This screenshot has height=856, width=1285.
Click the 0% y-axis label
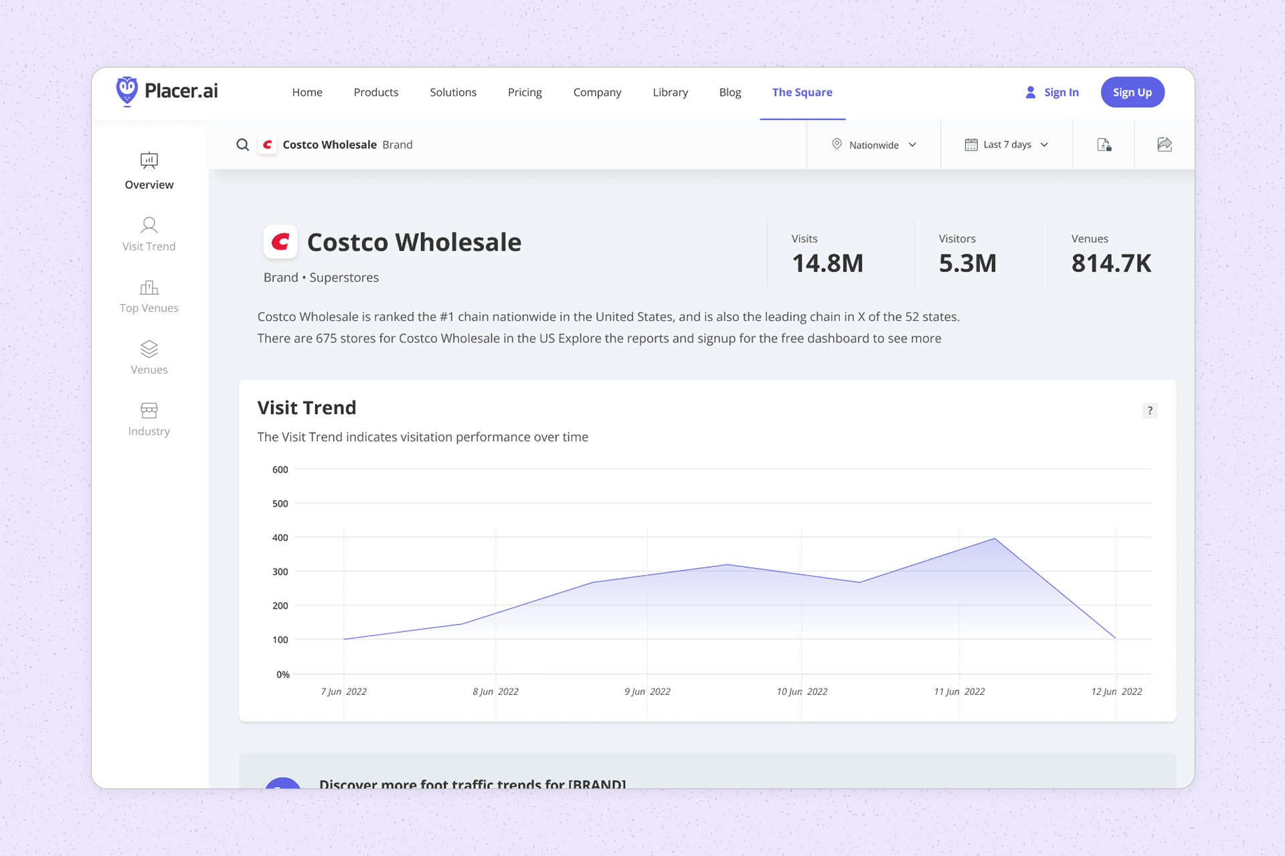[283, 675]
